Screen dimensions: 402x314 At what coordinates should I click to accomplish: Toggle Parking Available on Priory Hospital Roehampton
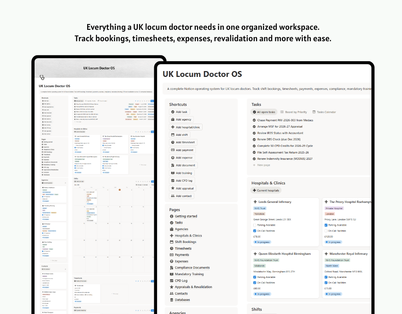click(x=326, y=225)
